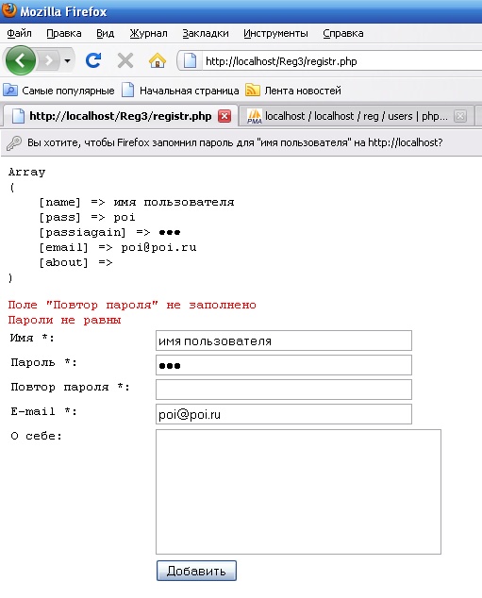Open the Лента новостей feed bookmark
Image resolution: width=482 pixels, height=598 pixels.
(292, 91)
